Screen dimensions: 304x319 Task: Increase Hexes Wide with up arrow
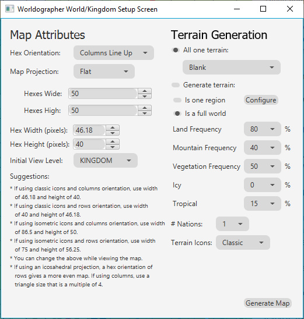145,91
